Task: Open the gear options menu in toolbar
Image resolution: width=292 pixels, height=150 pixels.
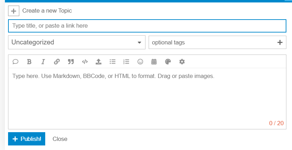Action: tap(182, 62)
